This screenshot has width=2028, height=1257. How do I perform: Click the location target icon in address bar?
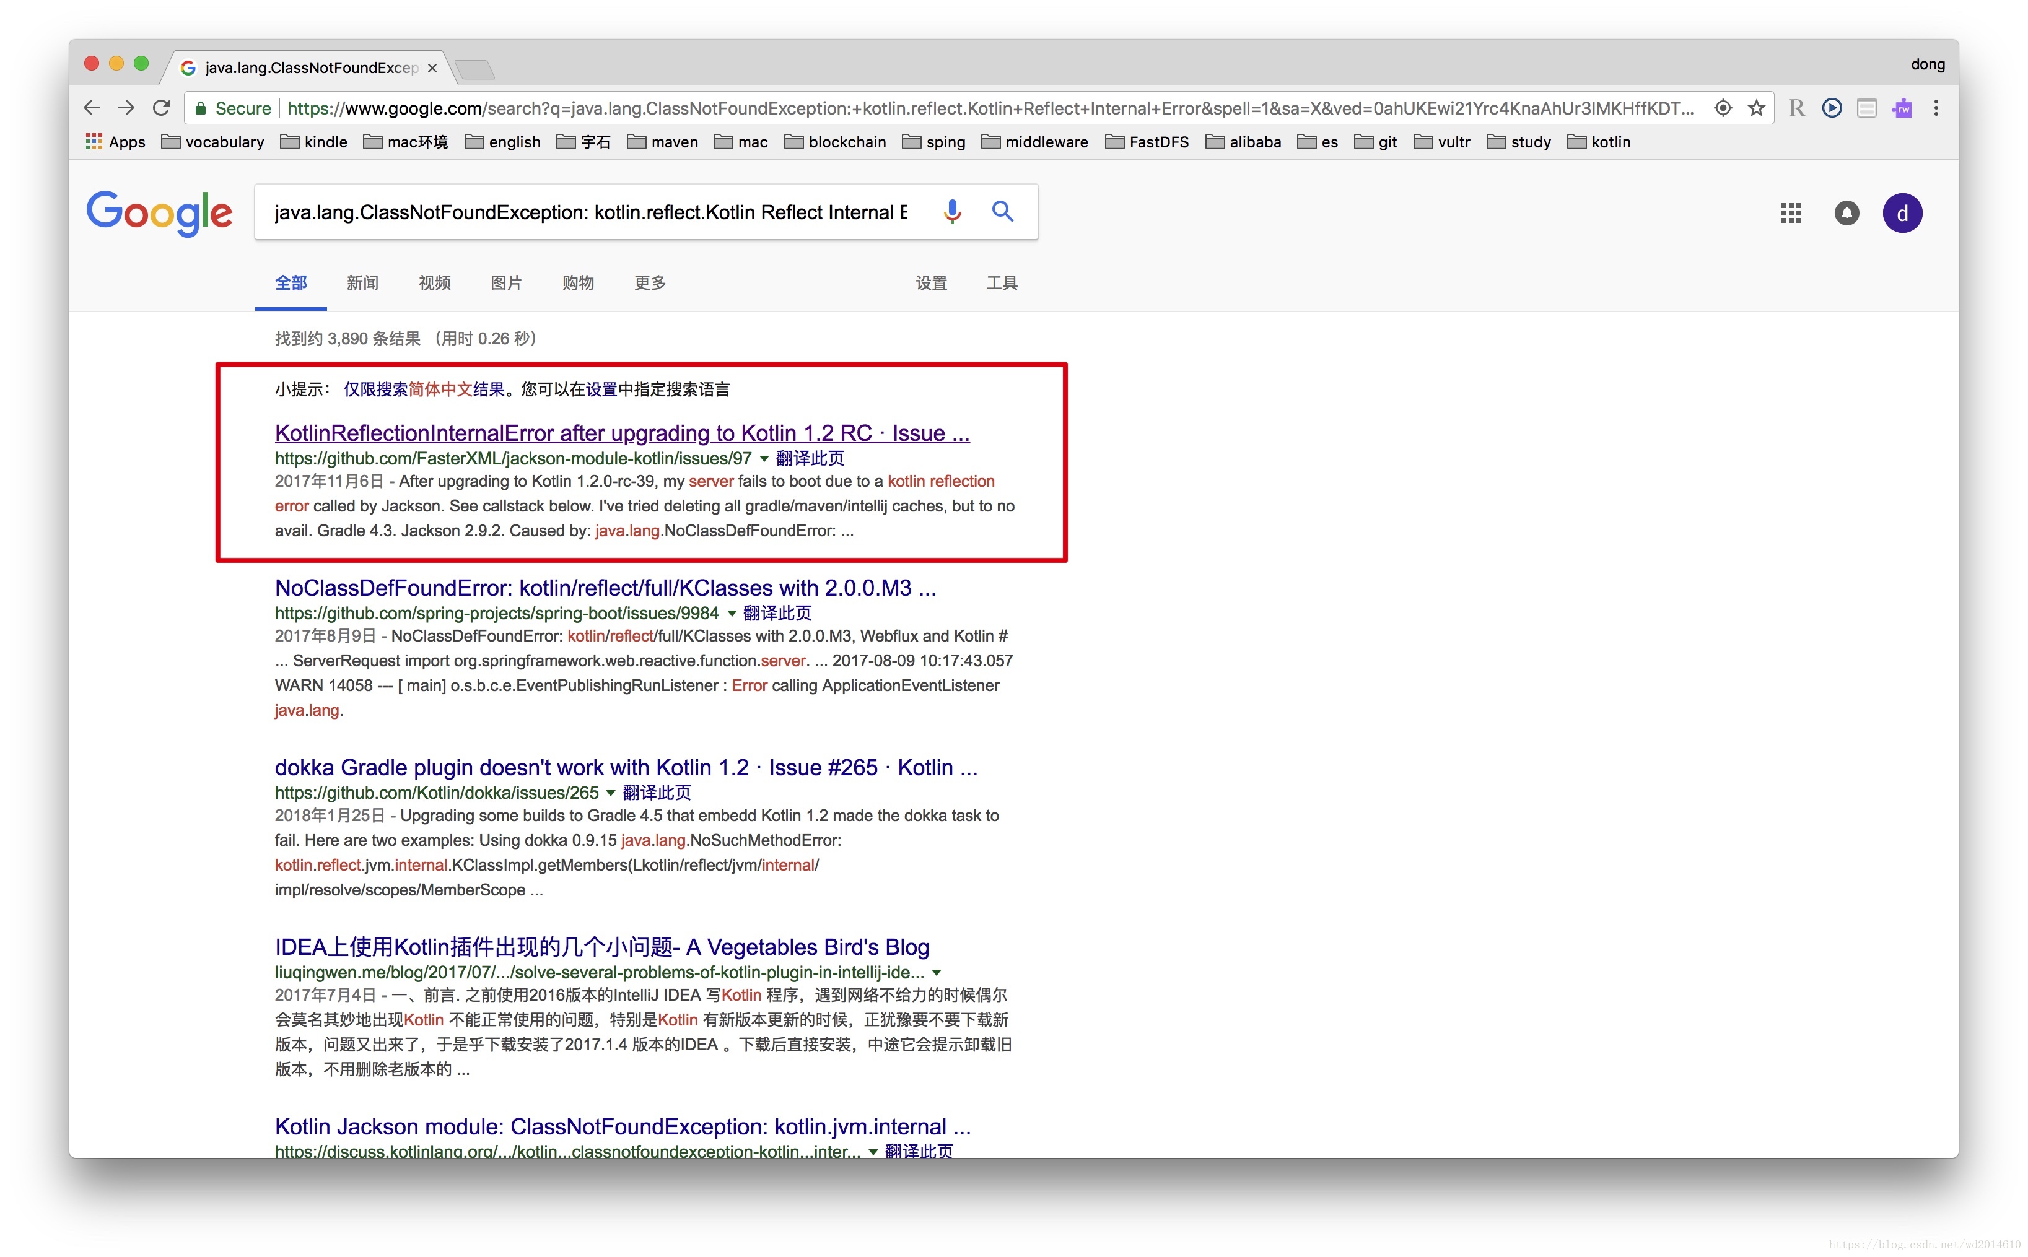click(1723, 109)
